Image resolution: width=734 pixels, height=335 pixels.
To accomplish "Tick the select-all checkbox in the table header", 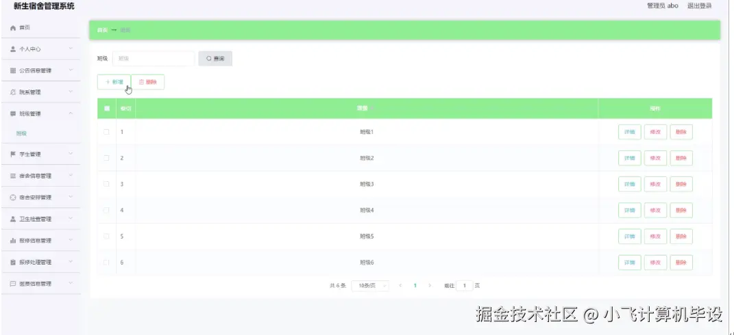I will click(107, 109).
